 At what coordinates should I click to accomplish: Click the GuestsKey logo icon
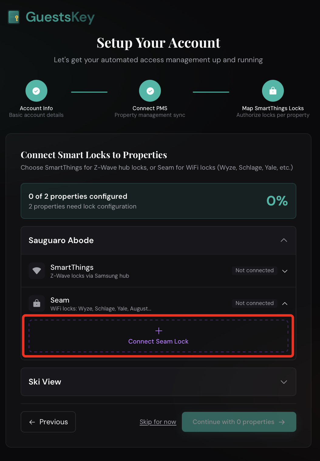point(14,17)
